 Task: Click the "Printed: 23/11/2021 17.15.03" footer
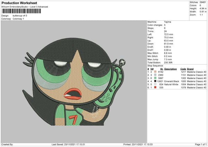(x=138, y=145)
